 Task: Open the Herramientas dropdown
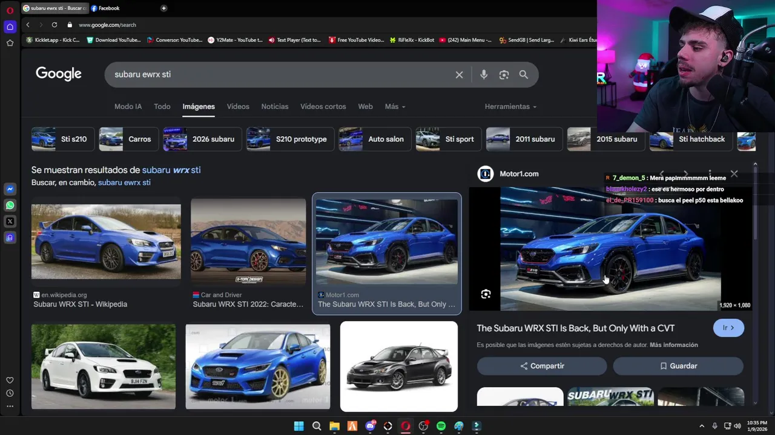[x=510, y=106]
